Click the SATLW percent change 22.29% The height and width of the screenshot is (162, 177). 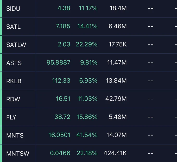click(87, 44)
